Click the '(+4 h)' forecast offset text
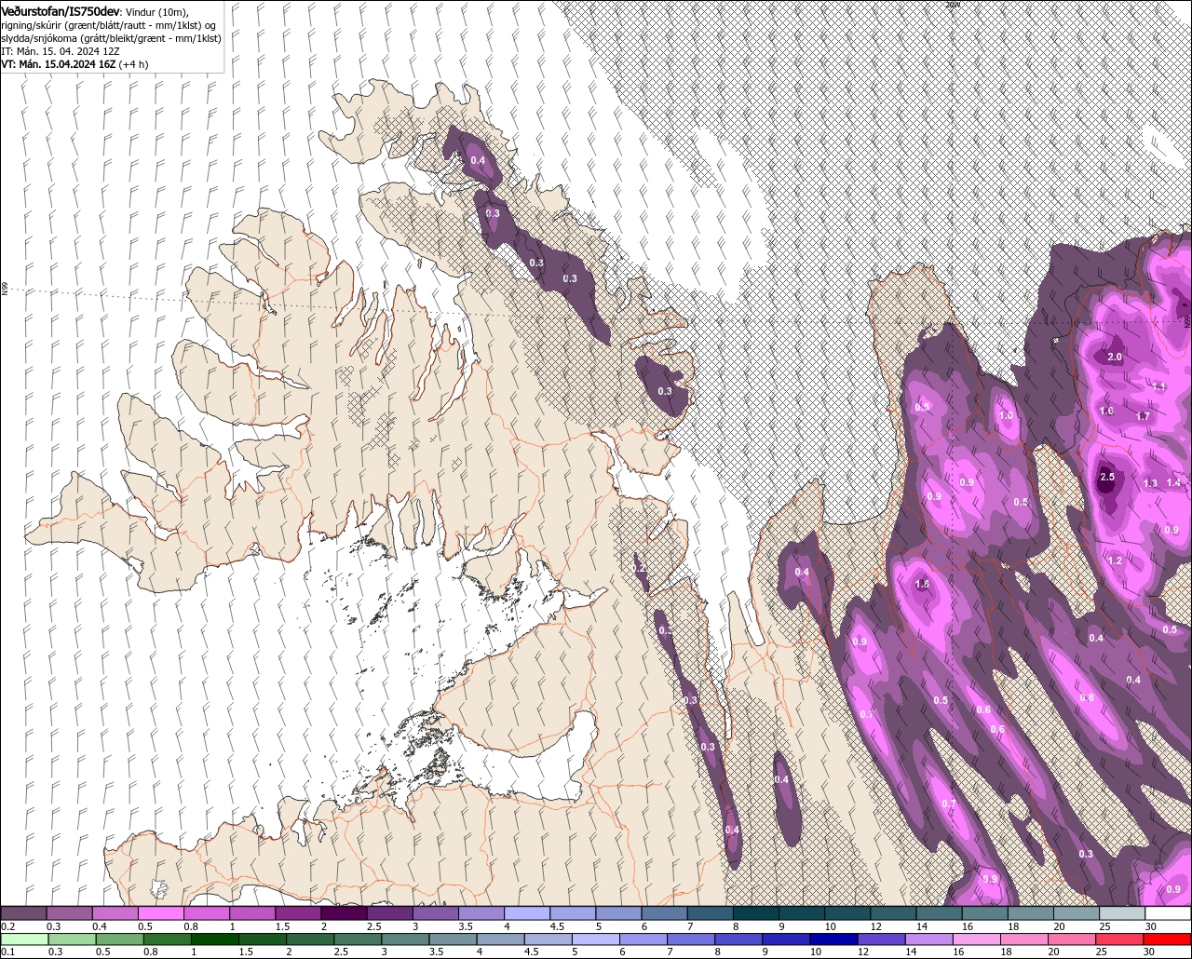 [x=134, y=64]
